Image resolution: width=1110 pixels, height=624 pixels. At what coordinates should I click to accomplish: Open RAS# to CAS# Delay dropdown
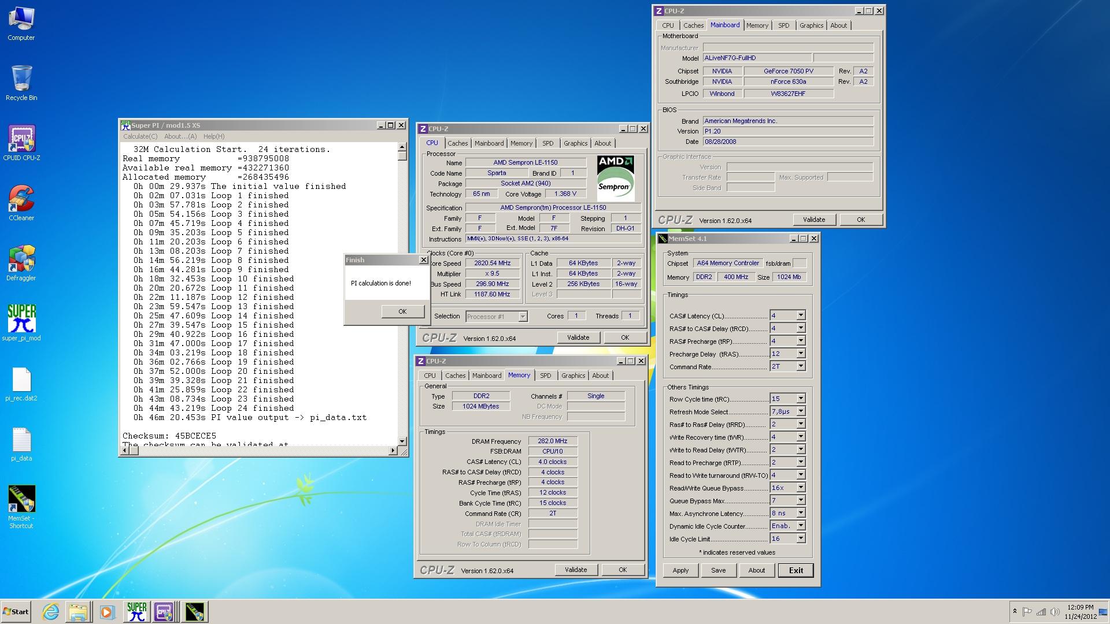point(801,328)
